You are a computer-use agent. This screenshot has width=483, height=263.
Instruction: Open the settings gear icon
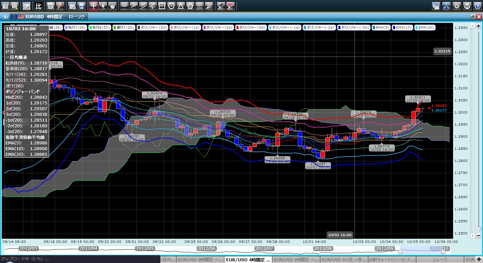pyautogui.click(x=457, y=6)
